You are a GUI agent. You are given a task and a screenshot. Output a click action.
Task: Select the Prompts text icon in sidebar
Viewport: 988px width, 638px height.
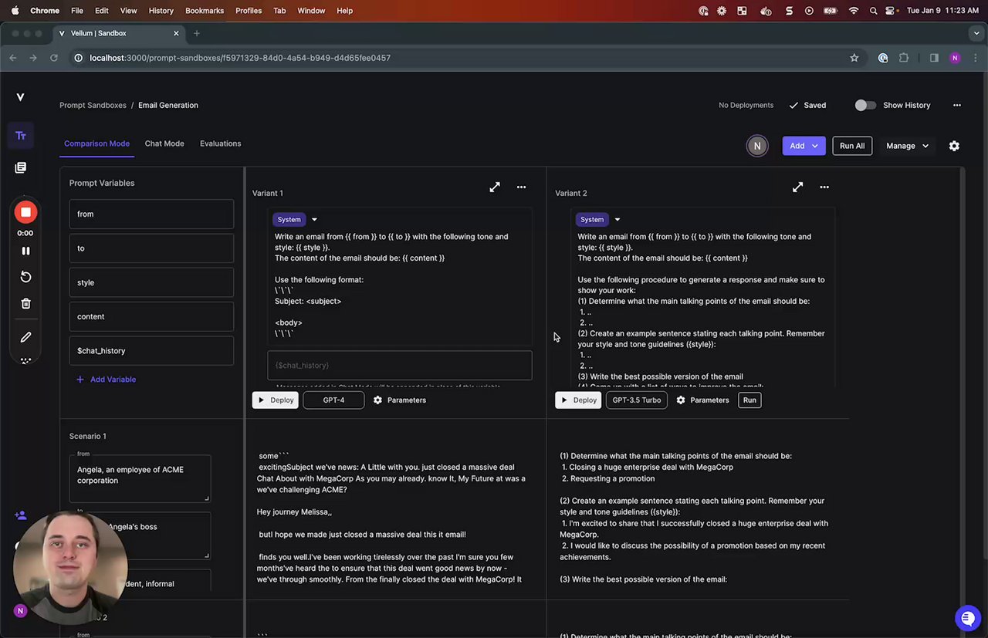click(21, 136)
